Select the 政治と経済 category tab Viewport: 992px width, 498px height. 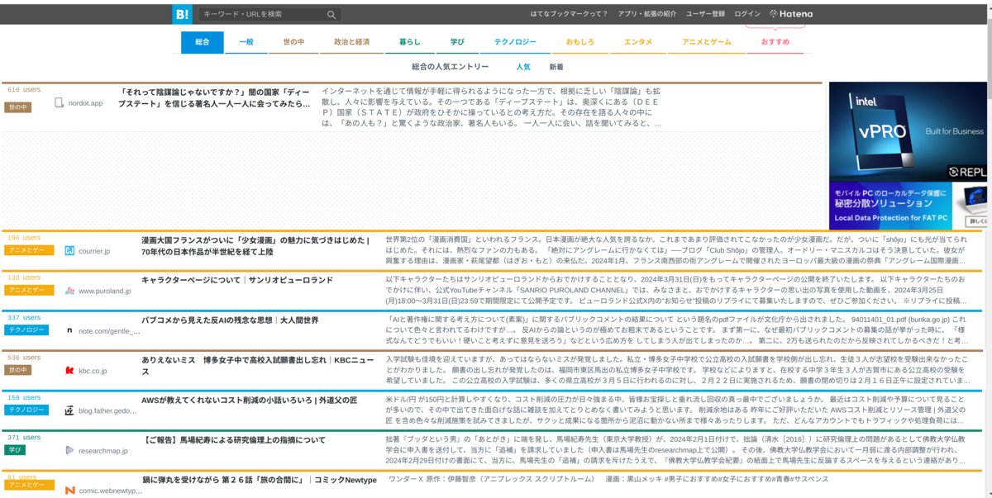(x=351, y=42)
